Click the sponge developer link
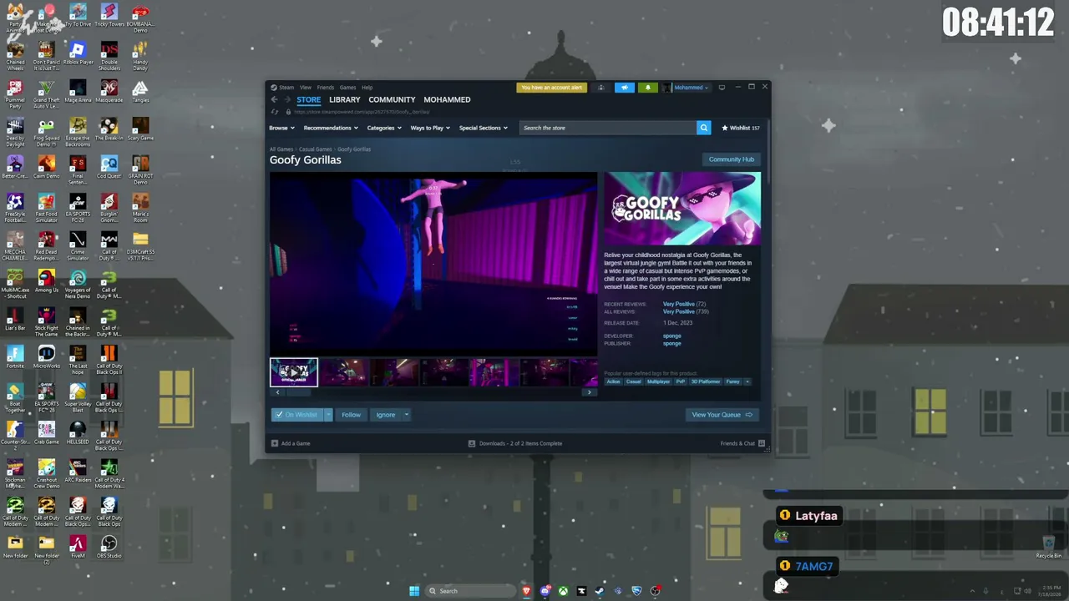 (x=672, y=336)
